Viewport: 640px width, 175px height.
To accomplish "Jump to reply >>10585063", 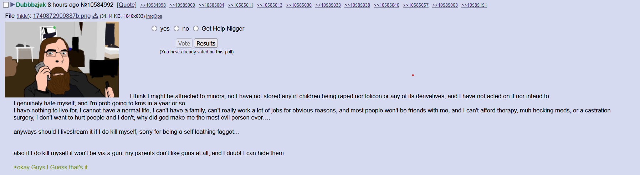I will click(x=445, y=5).
